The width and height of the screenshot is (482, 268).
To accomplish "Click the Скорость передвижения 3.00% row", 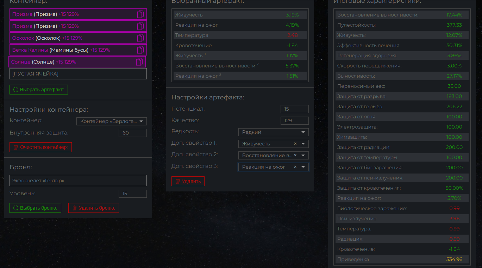I will (402, 66).
